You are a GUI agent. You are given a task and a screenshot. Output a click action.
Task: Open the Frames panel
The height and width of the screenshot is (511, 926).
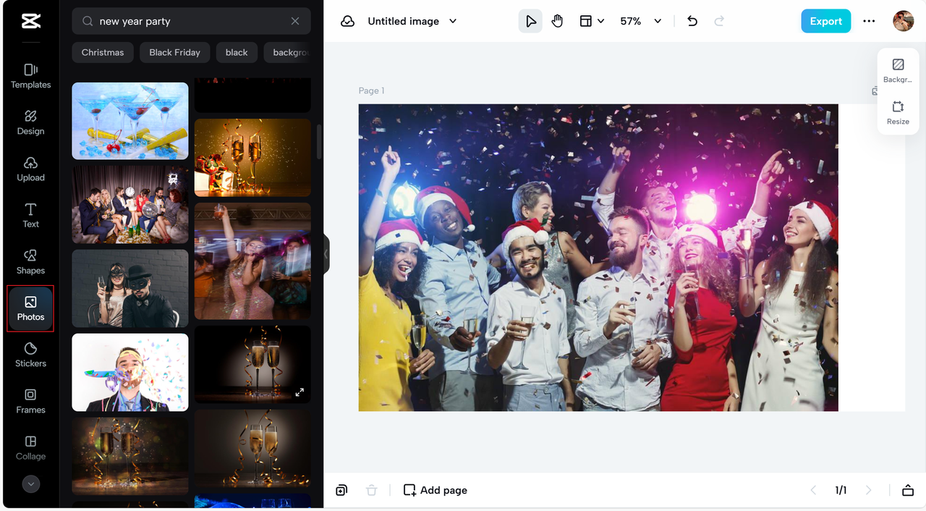(30, 401)
